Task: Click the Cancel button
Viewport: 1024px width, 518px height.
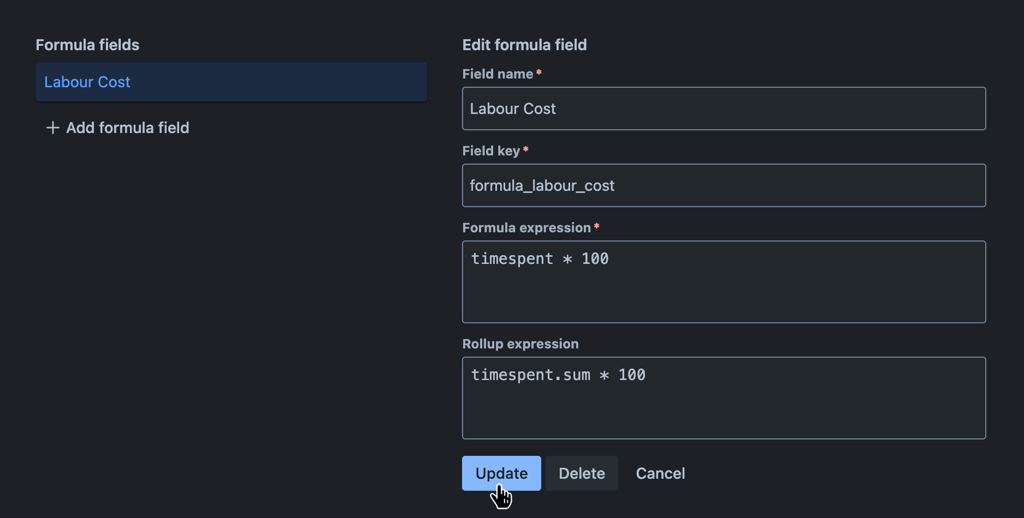Action: [660, 473]
